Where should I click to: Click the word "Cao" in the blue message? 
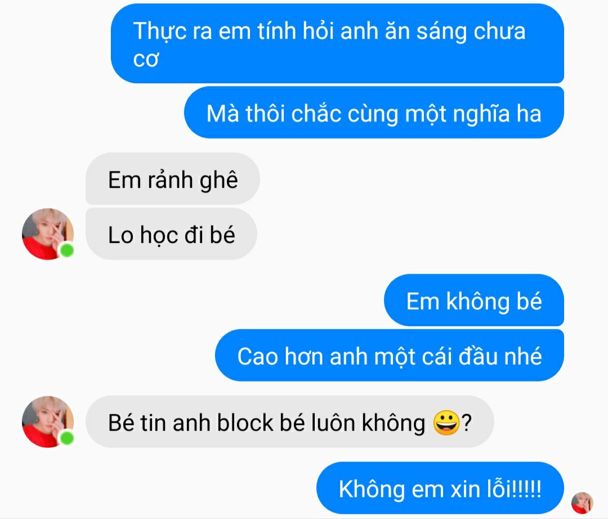pos(257,356)
